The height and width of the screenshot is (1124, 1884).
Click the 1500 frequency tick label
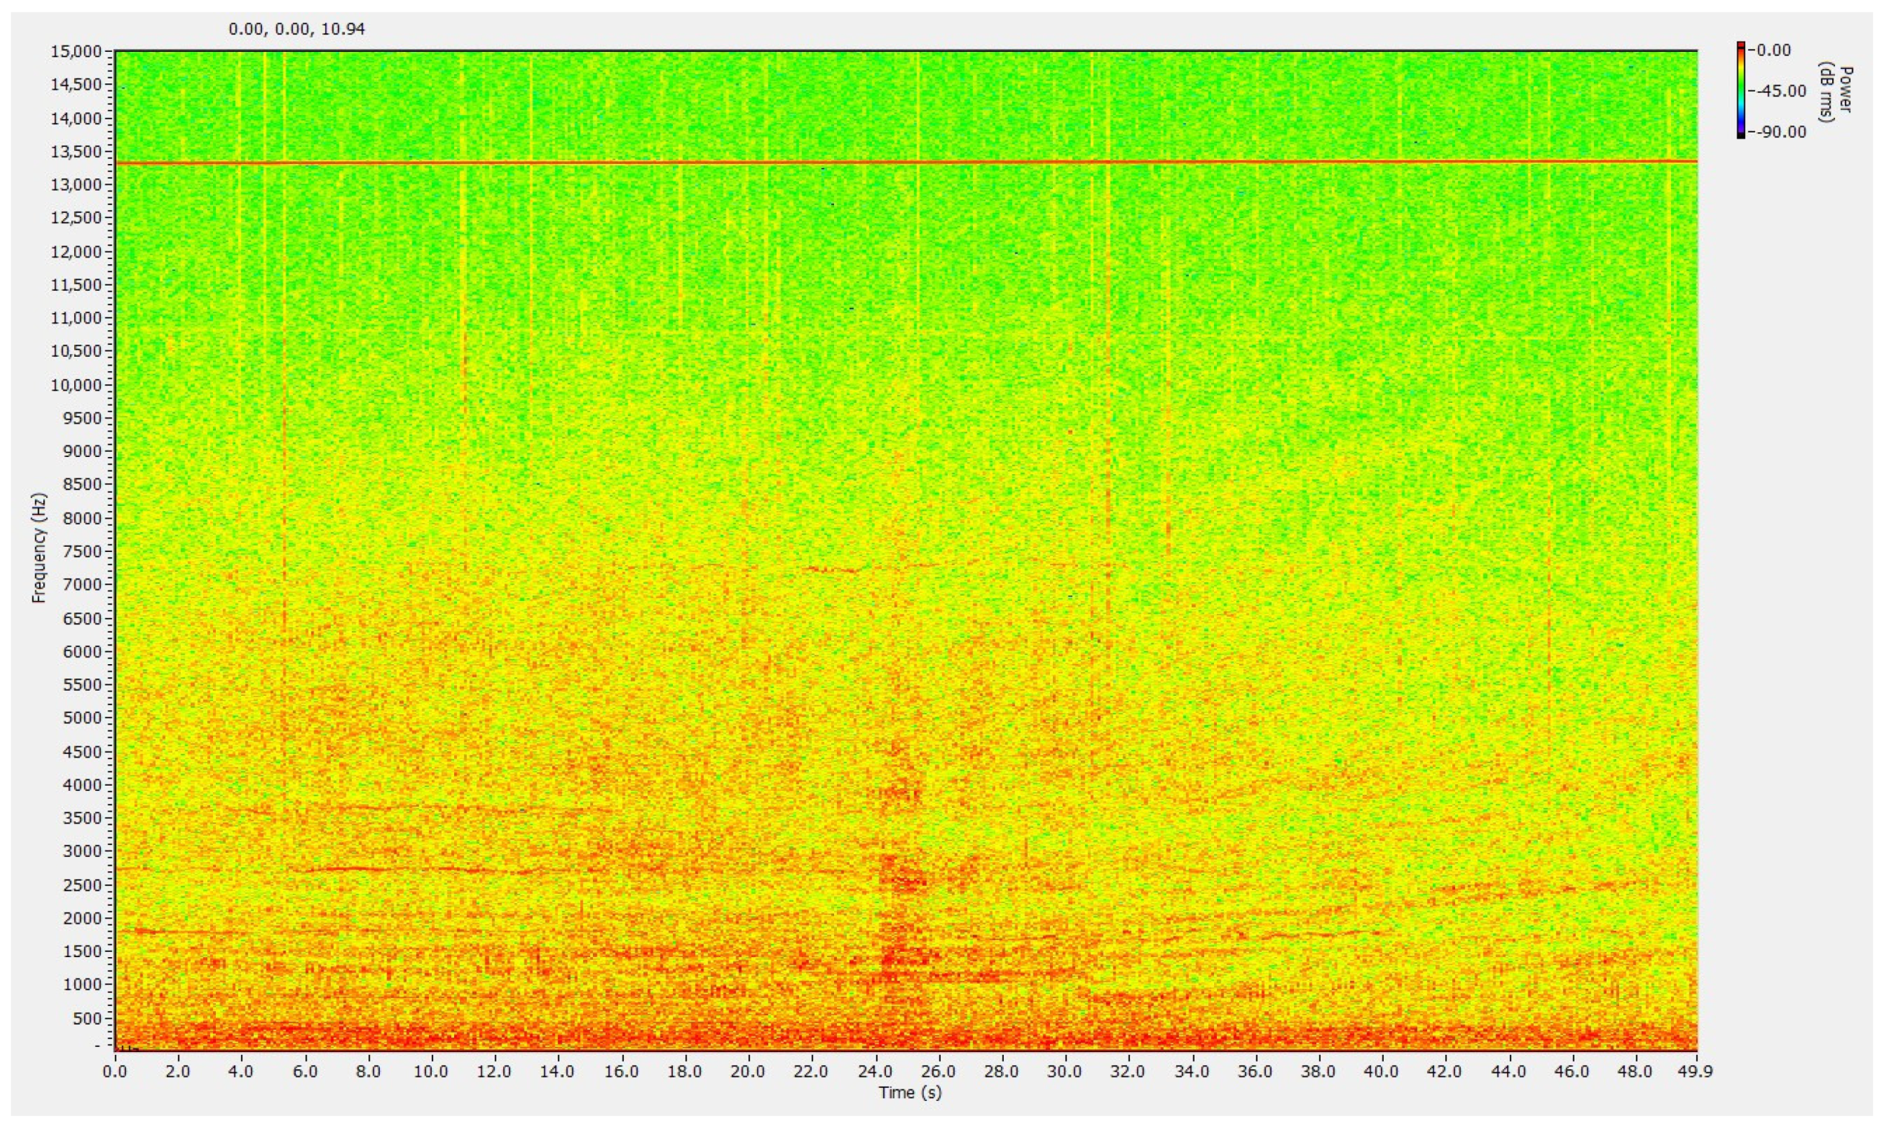point(83,951)
